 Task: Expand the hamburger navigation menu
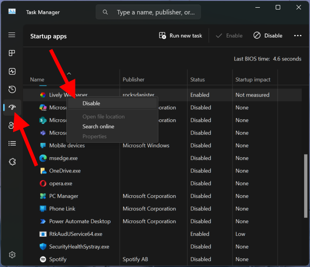coord(12,35)
